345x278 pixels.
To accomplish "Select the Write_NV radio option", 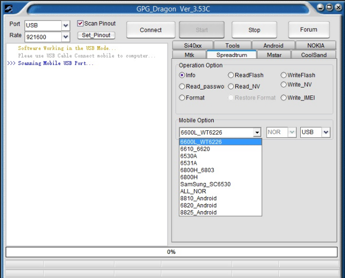I will point(284,84).
